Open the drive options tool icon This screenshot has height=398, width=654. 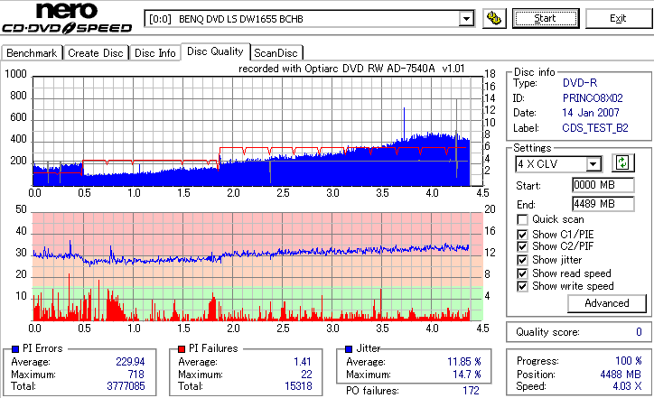point(494,18)
